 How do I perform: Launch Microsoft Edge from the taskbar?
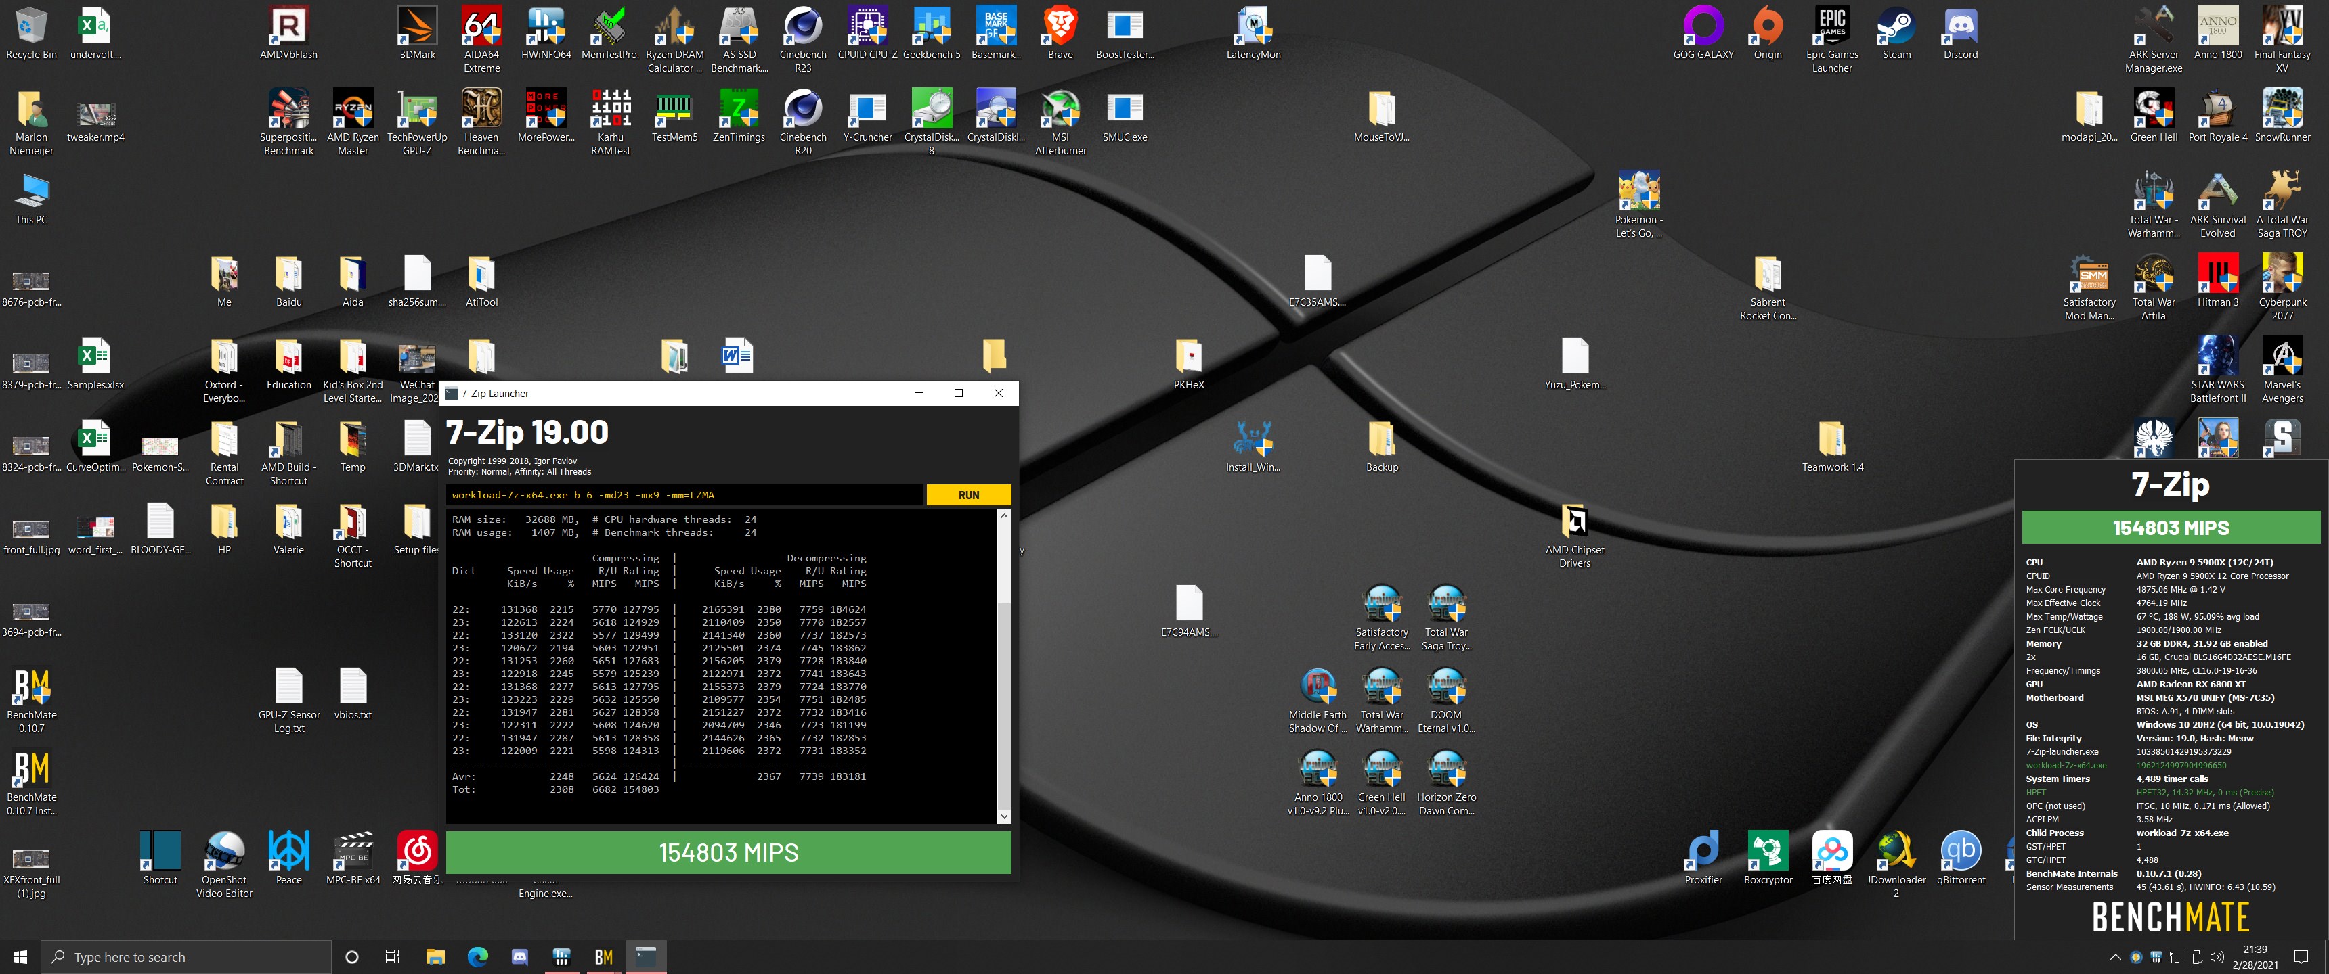point(477,957)
